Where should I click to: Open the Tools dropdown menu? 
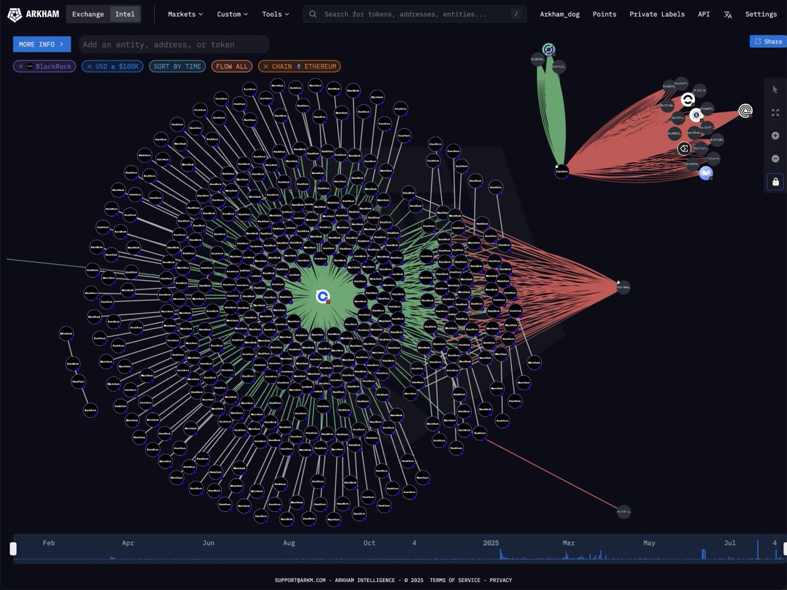coord(275,14)
